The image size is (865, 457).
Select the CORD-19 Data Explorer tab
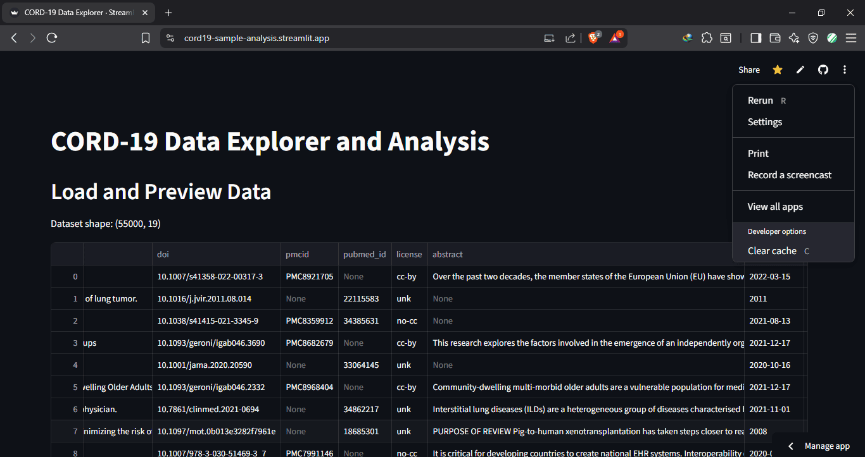[x=78, y=13]
